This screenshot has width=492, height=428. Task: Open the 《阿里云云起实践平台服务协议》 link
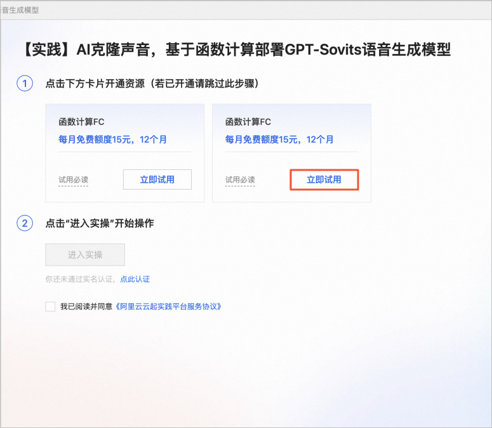(168, 306)
